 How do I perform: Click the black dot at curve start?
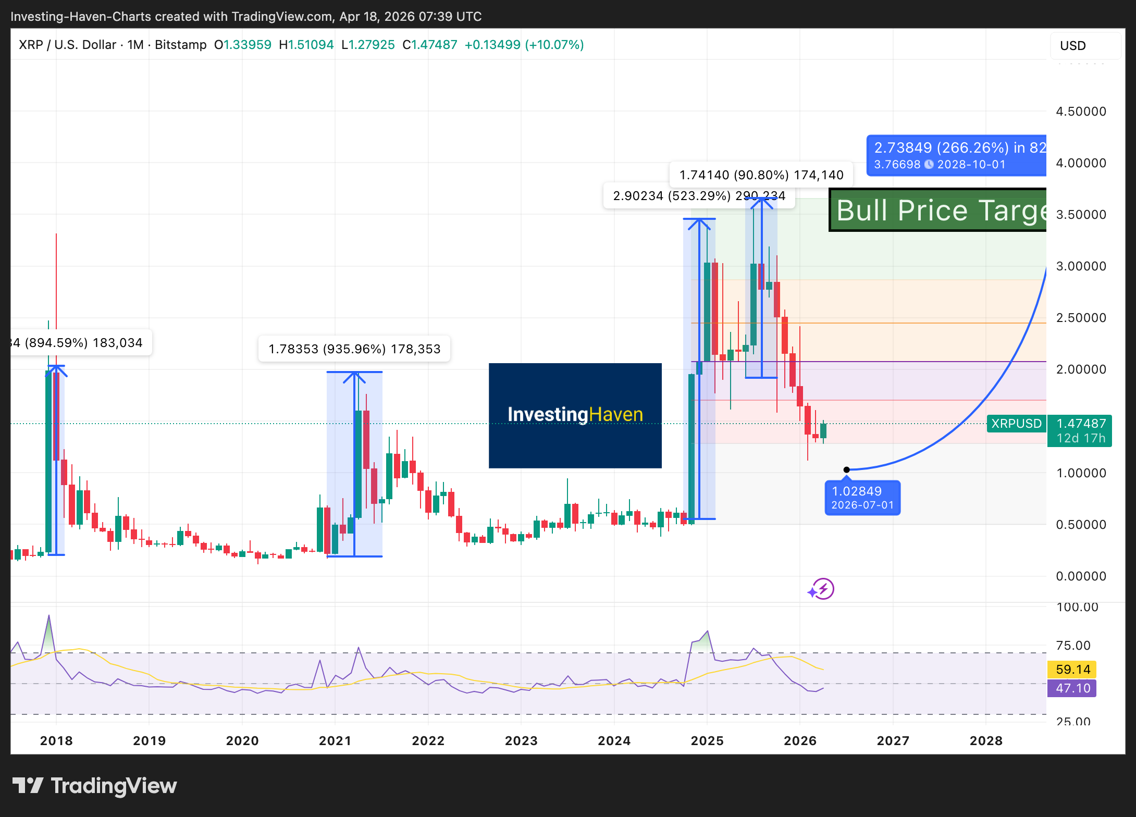point(847,470)
